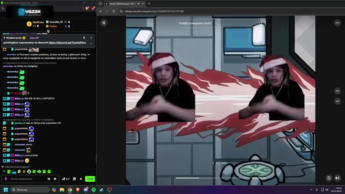Send message with green Czat button
Image resolution: width=345 pixels, height=194 pixels.
point(90,179)
